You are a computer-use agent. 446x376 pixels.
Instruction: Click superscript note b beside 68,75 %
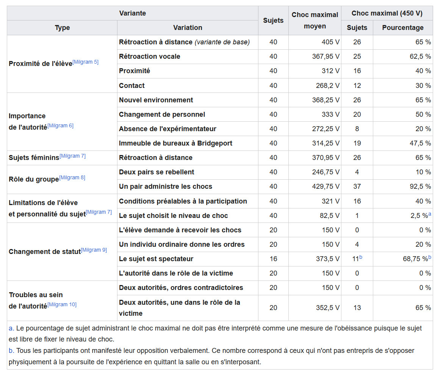tap(429, 257)
